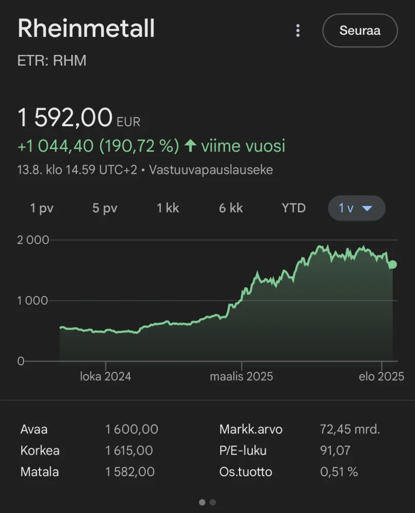This screenshot has height=513, width=415.
Task: Click the maalis 2025 axis label
Action: tap(241, 377)
